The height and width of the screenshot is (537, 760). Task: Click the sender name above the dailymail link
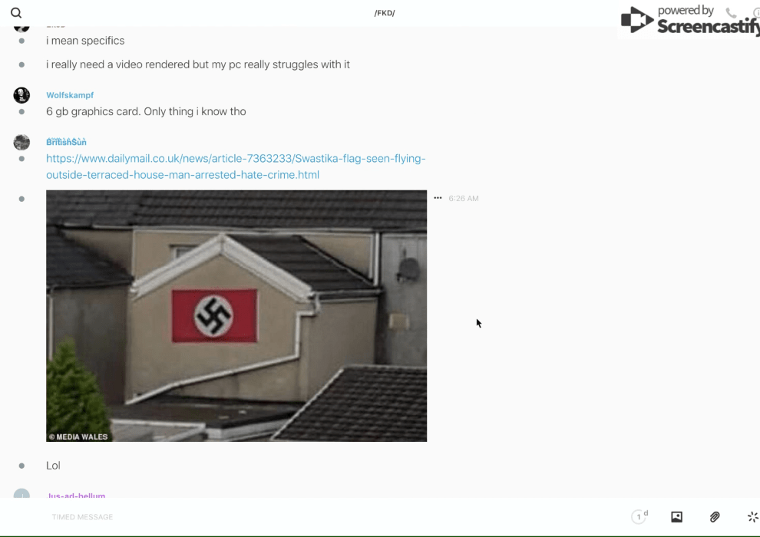click(66, 142)
